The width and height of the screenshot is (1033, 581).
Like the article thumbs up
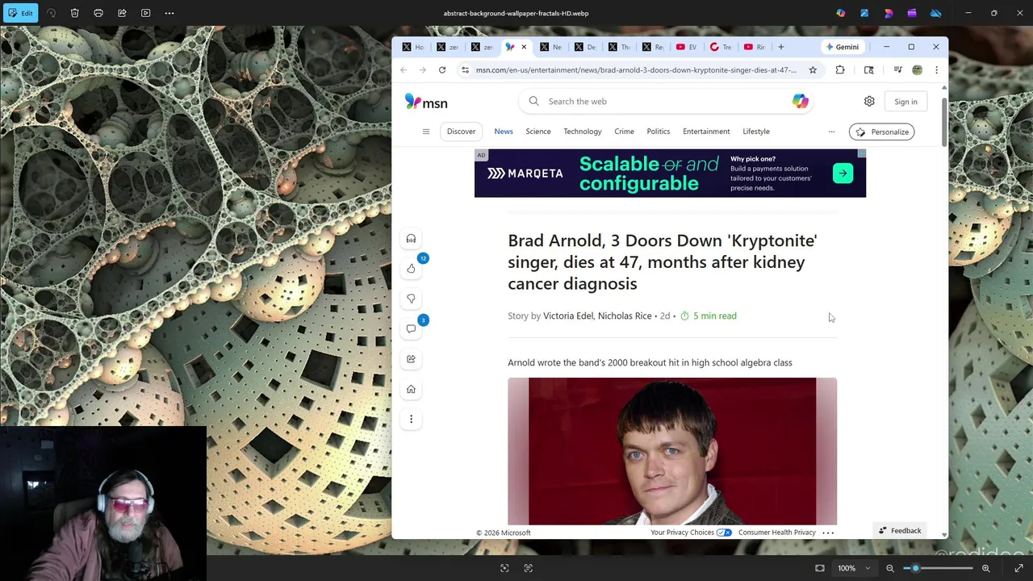coord(411,269)
